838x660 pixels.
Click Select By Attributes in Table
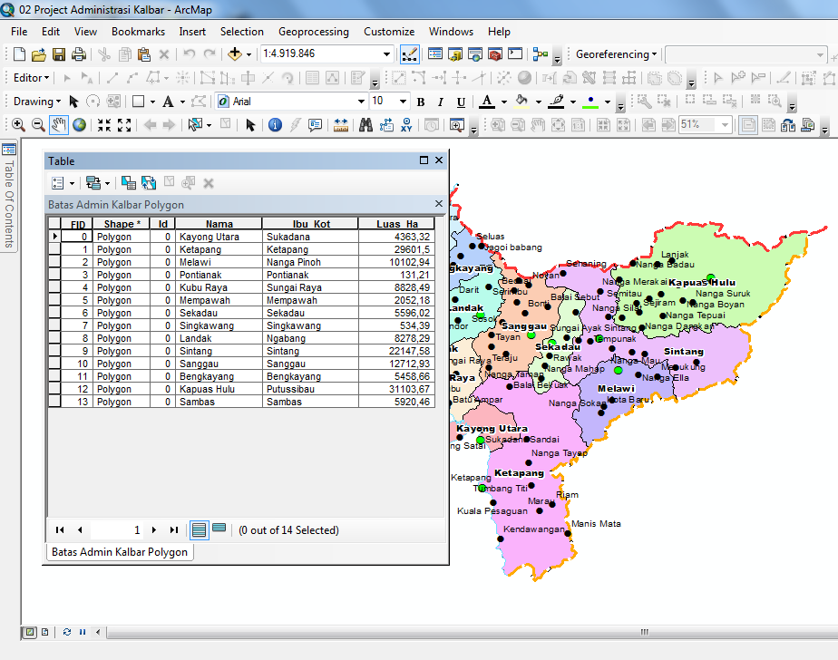(128, 183)
